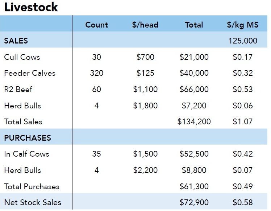Click the Feeder Calves count 320
The width and height of the screenshot is (271, 211).
[x=97, y=73]
